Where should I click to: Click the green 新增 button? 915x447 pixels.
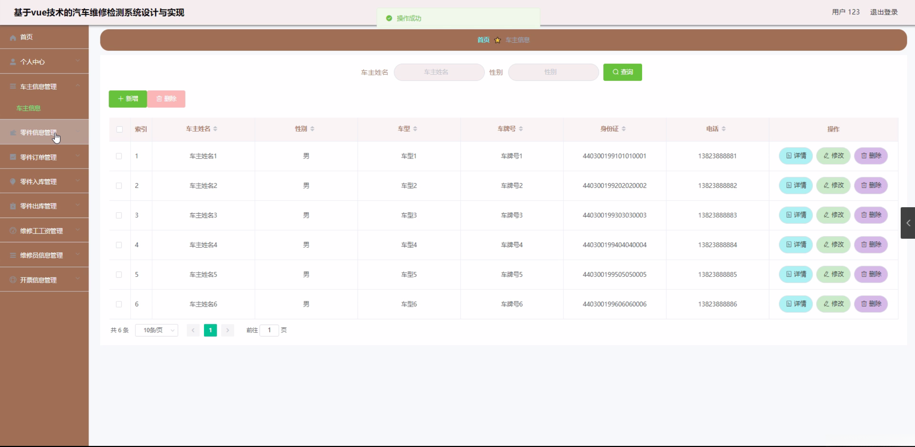[128, 99]
